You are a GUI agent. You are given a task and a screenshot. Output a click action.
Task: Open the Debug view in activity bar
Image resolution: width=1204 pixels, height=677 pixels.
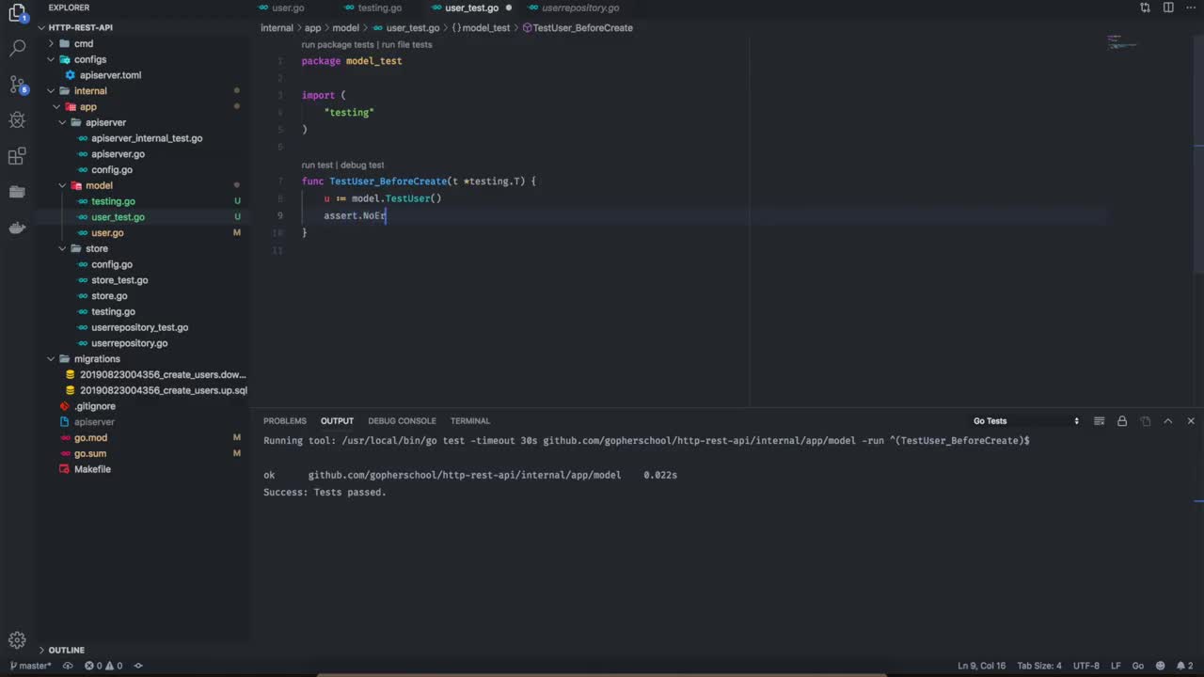(17, 120)
